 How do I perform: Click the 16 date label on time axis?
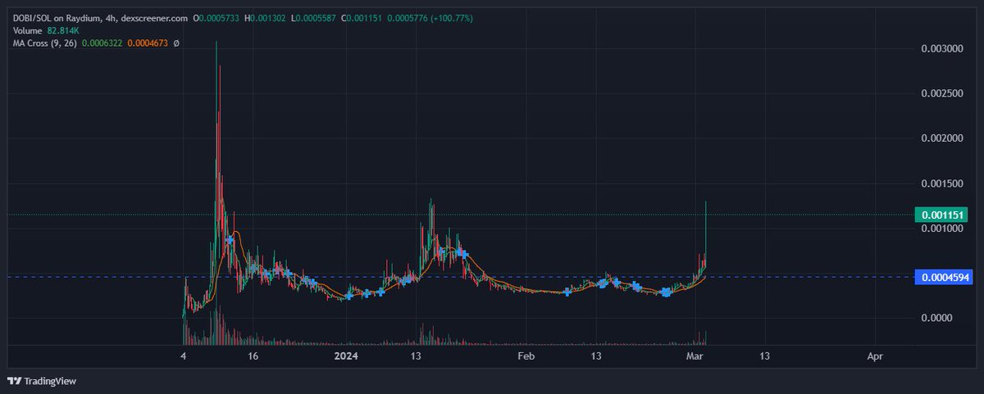click(x=253, y=356)
